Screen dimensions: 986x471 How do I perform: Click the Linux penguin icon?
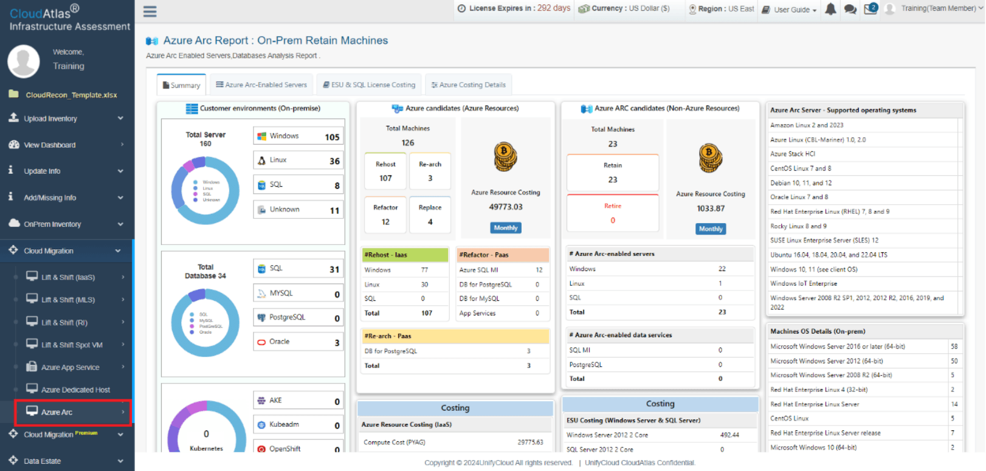point(261,160)
